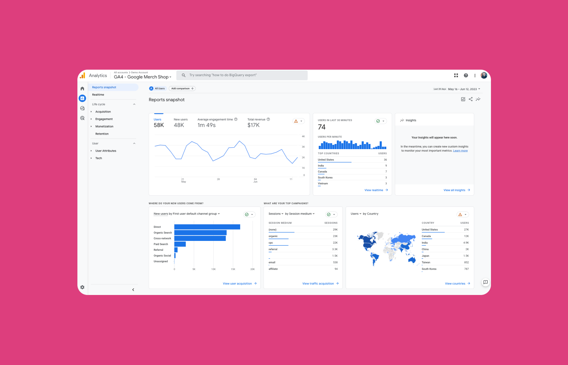The image size is (568, 365).
Task: Open the Share this report icon
Action: [471, 99]
